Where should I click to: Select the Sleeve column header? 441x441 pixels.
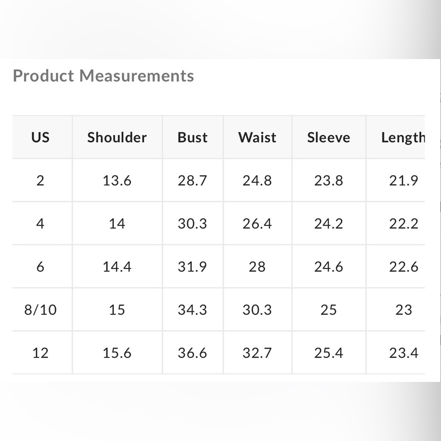click(x=329, y=138)
